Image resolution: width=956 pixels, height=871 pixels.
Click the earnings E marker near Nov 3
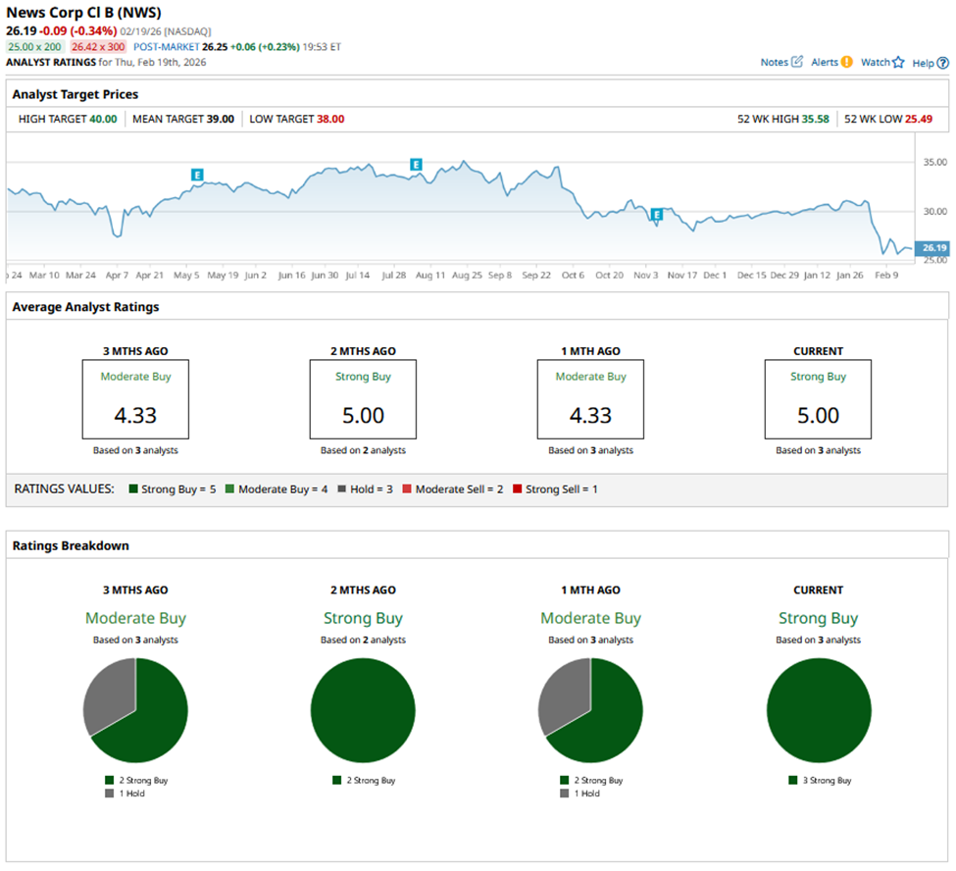tap(657, 214)
